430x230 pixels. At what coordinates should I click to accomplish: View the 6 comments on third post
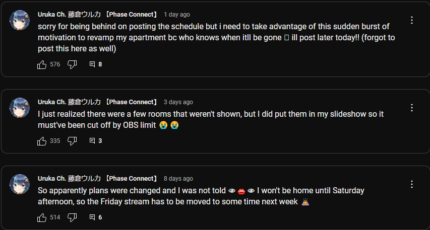point(96,218)
